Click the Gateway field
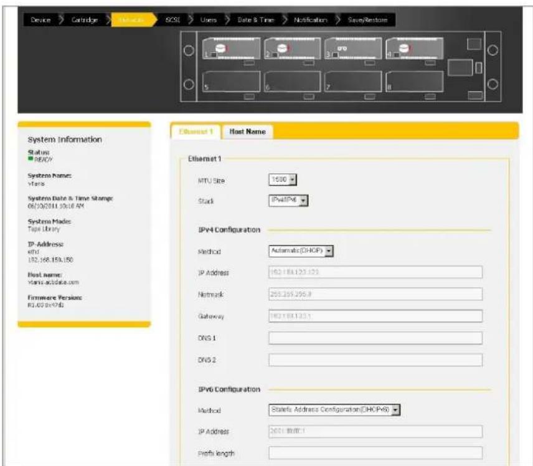The width and height of the screenshot is (533, 466). click(x=375, y=316)
